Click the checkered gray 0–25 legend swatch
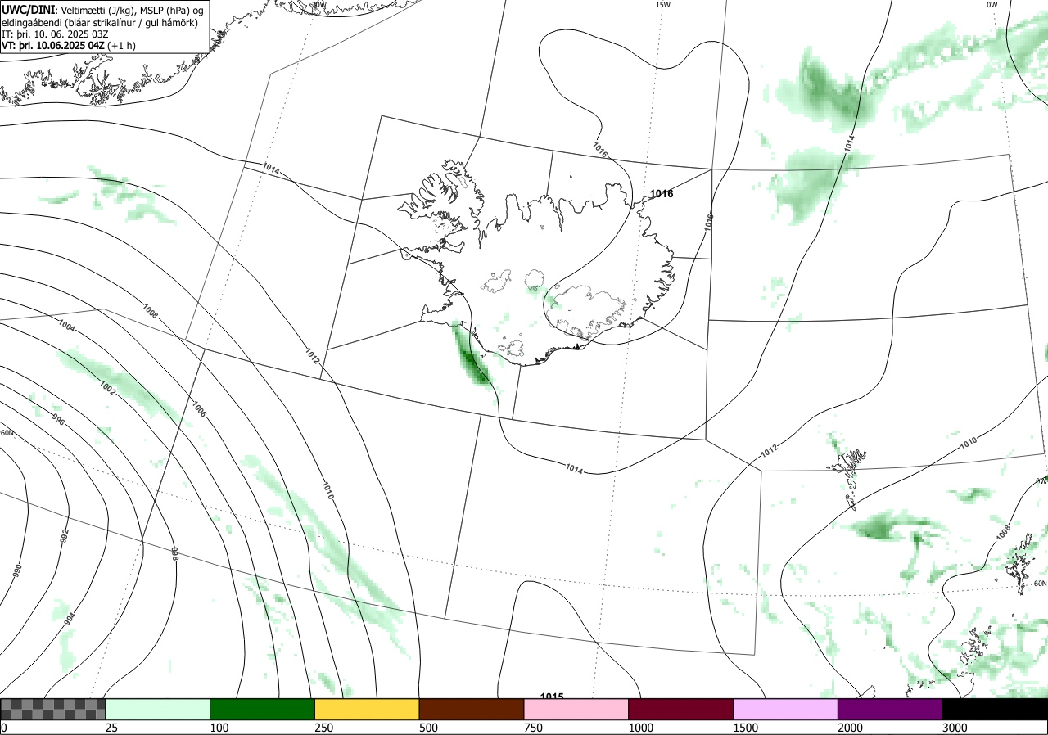This screenshot has height=735, width=1048. [x=53, y=709]
